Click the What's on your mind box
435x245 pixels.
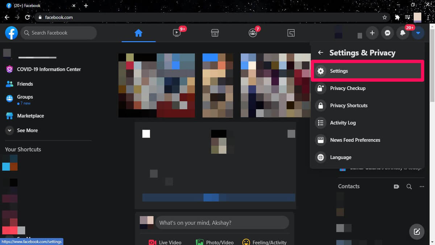222,222
